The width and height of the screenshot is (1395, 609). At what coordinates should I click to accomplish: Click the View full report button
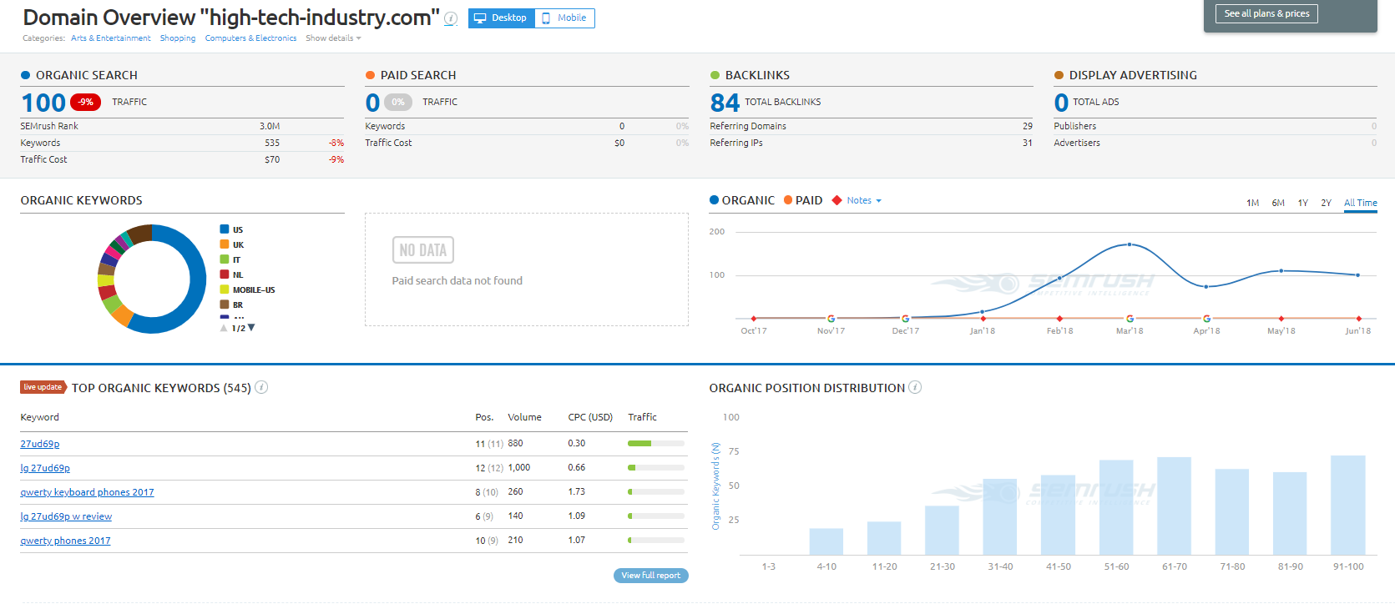point(651,576)
